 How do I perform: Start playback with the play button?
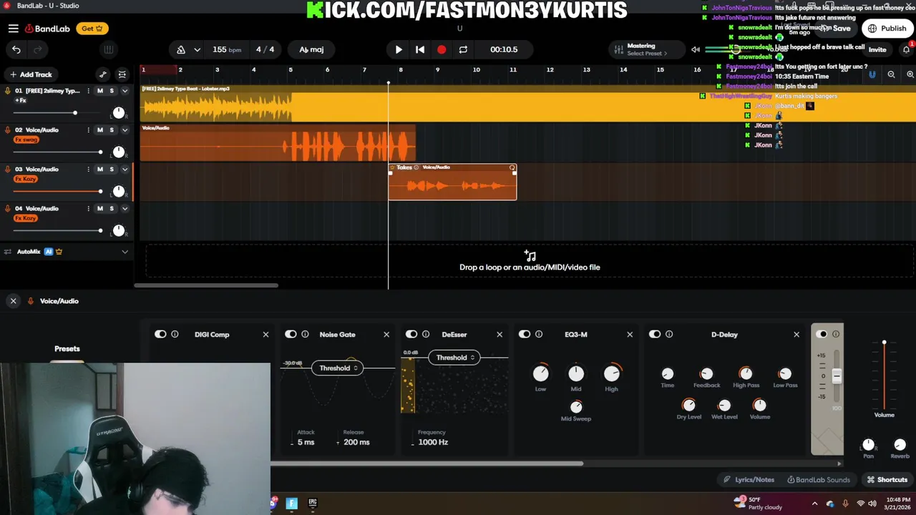point(399,49)
